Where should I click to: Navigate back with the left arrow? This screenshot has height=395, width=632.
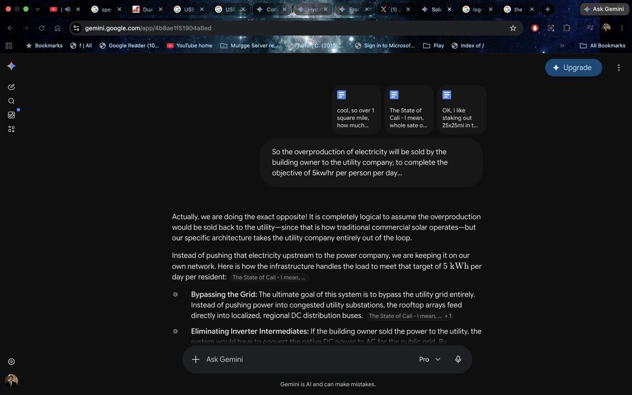pyautogui.click(x=10, y=28)
